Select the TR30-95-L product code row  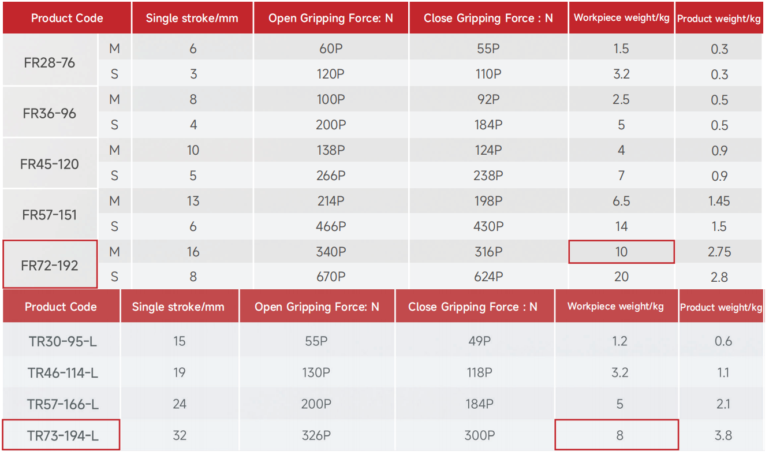tap(62, 341)
